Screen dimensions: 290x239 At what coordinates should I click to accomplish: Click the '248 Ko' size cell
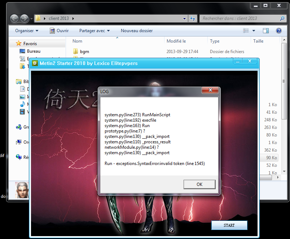click(x=271, y=120)
